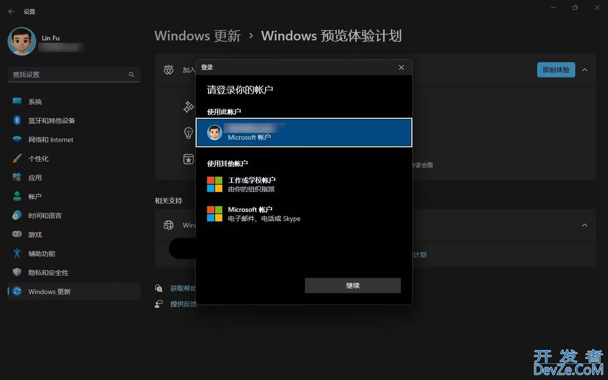Open the 提供反馈 link

(x=183, y=304)
